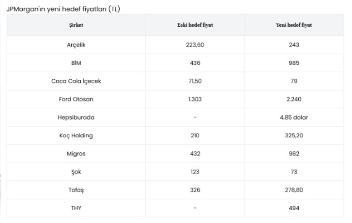Click the Eski hedef fiyat header
Screen dimensions: 352x223
195,25
